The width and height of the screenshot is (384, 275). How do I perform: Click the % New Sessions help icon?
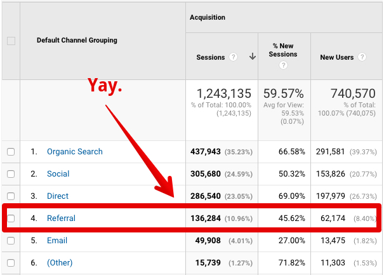click(283, 65)
